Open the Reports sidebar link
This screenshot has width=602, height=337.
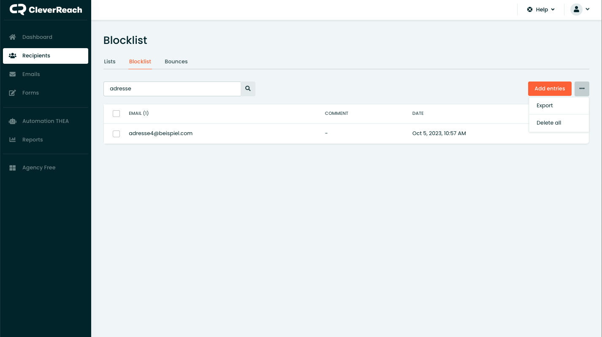point(46,140)
